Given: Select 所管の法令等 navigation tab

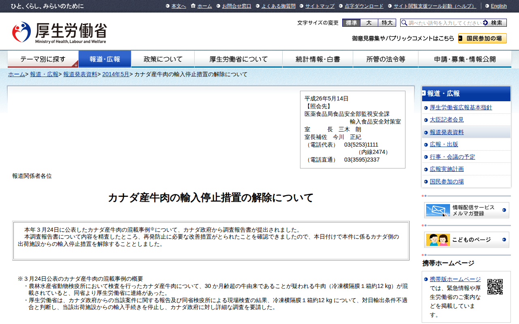Looking at the screenshot, I should pos(386,59).
